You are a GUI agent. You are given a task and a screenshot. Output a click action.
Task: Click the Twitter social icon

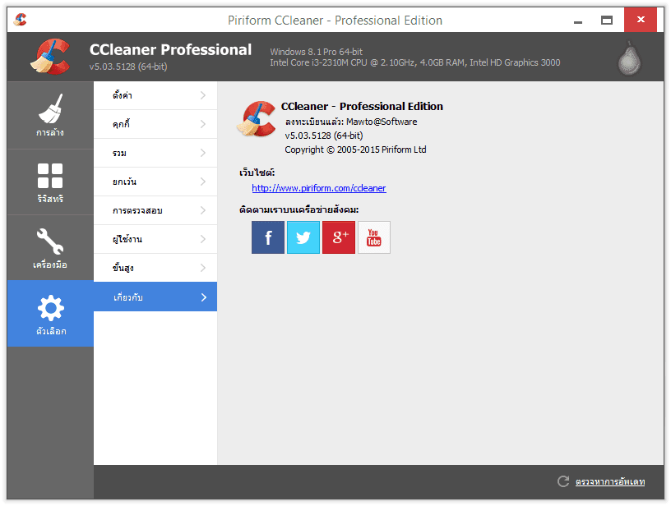click(303, 237)
